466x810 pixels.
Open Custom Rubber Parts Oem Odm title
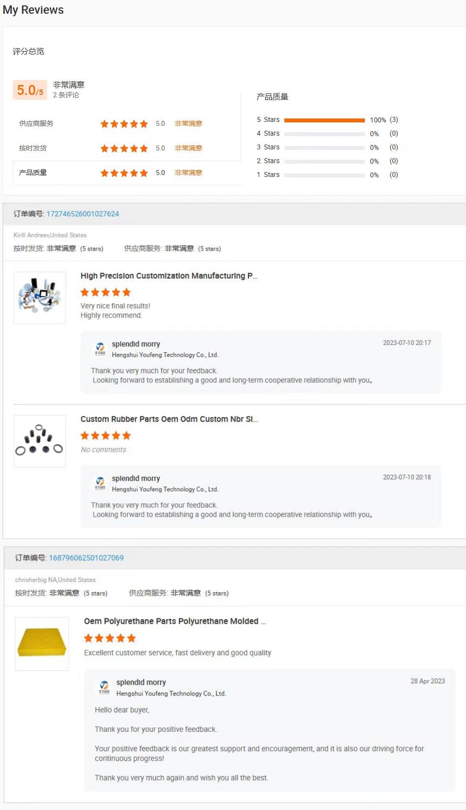click(x=168, y=419)
